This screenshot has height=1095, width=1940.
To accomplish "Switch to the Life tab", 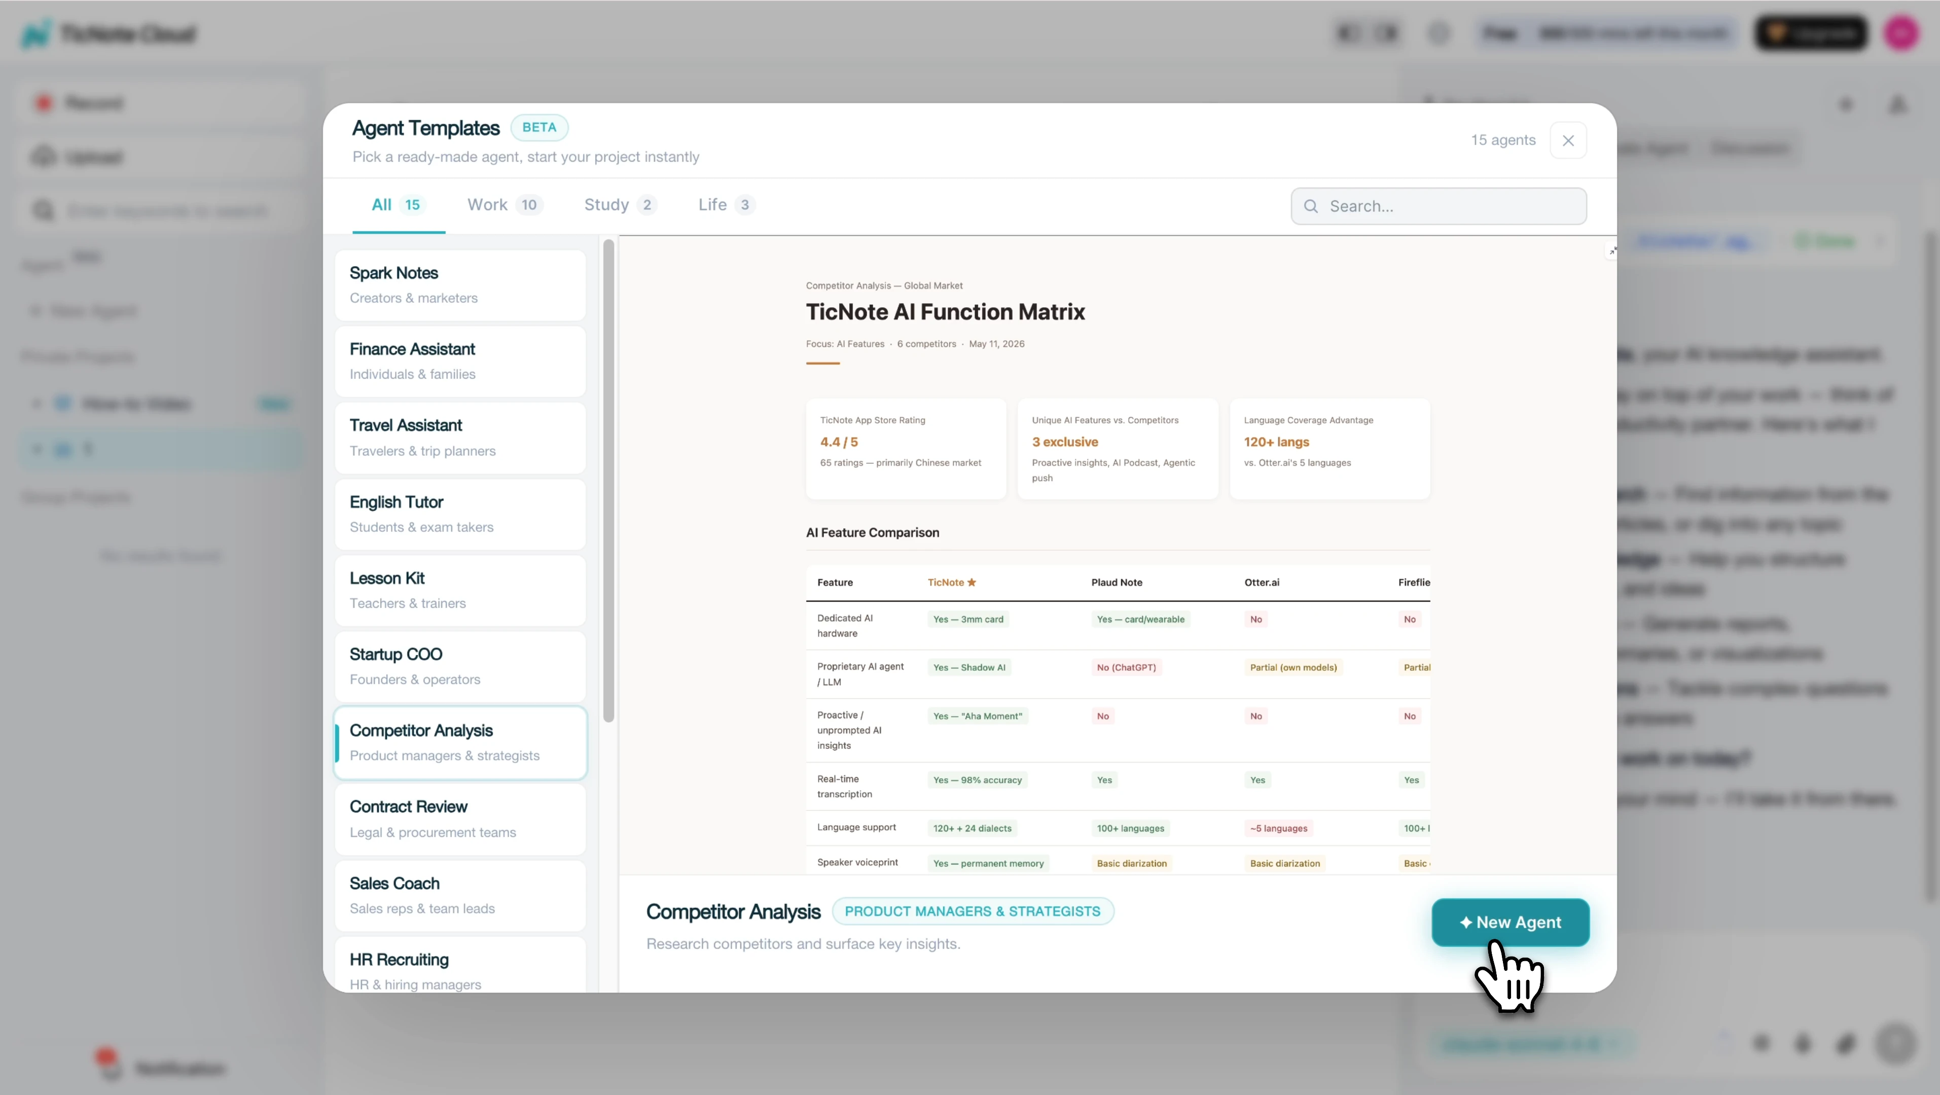I will pyautogui.click(x=726, y=205).
